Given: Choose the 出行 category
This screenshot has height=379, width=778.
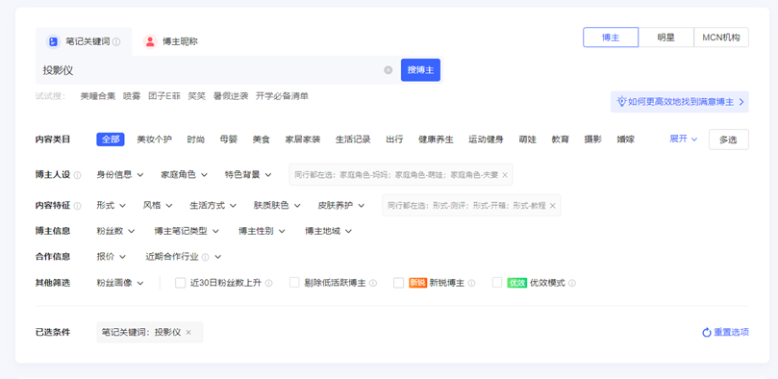Looking at the screenshot, I should 394,139.
